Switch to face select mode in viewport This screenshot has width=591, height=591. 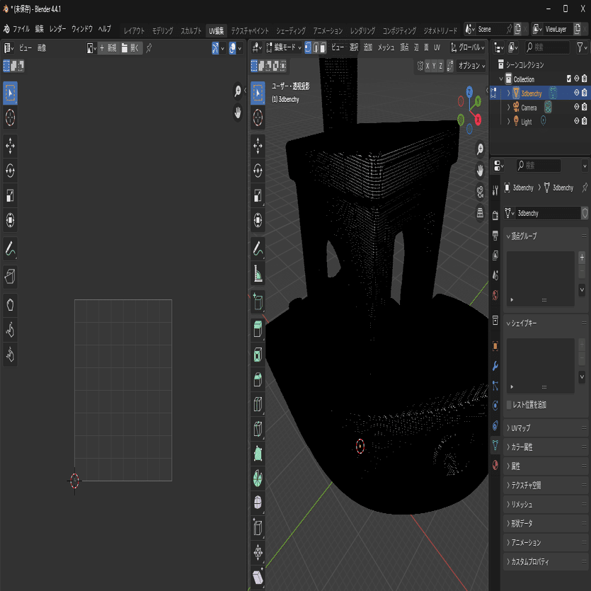pos(323,47)
